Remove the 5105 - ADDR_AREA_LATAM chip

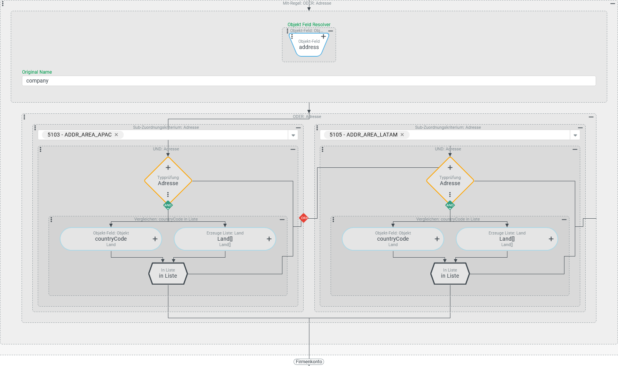402,135
